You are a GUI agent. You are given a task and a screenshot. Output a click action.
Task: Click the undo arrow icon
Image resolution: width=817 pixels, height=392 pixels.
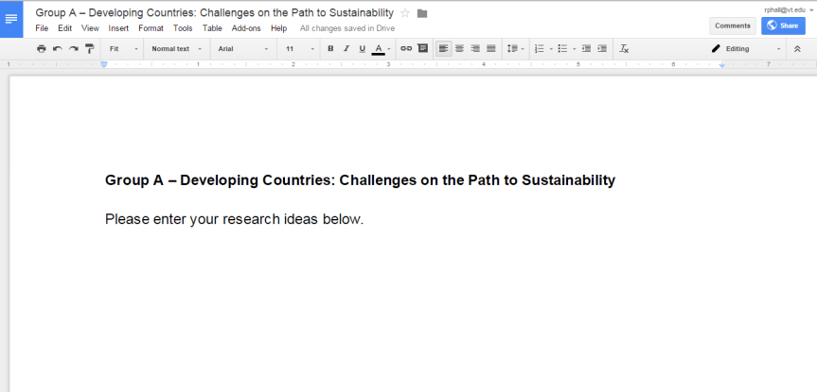(57, 48)
